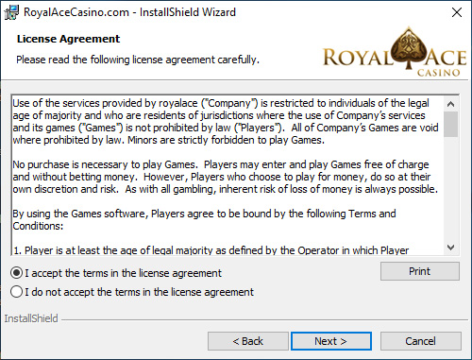Viewport: 472px width, 360px height.
Task: Click the scroll up arrow of license text
Action: tap(450, 104)
